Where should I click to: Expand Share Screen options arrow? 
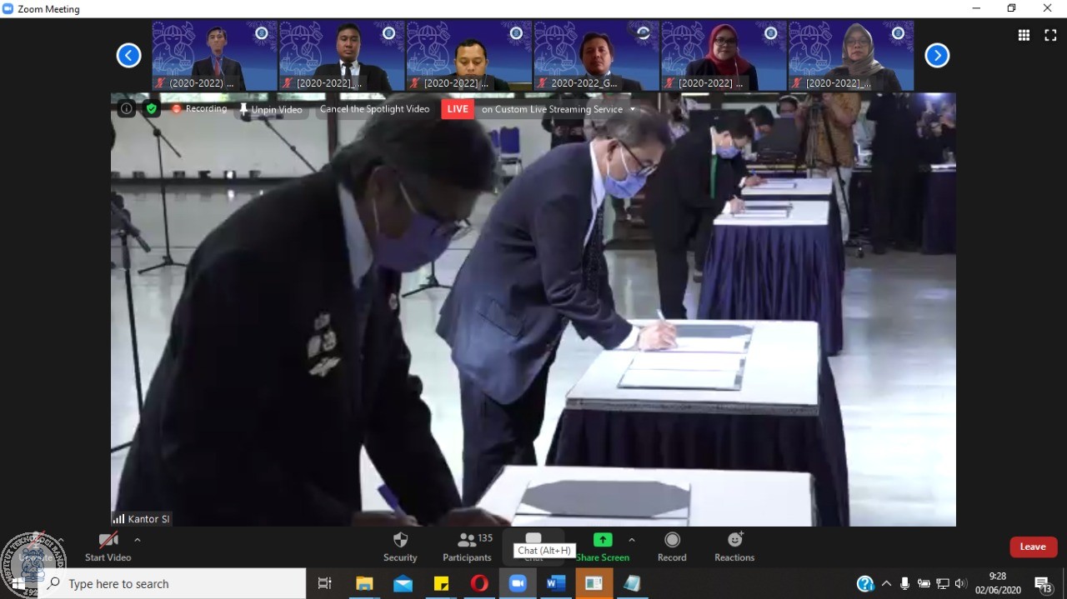point(631,540)
